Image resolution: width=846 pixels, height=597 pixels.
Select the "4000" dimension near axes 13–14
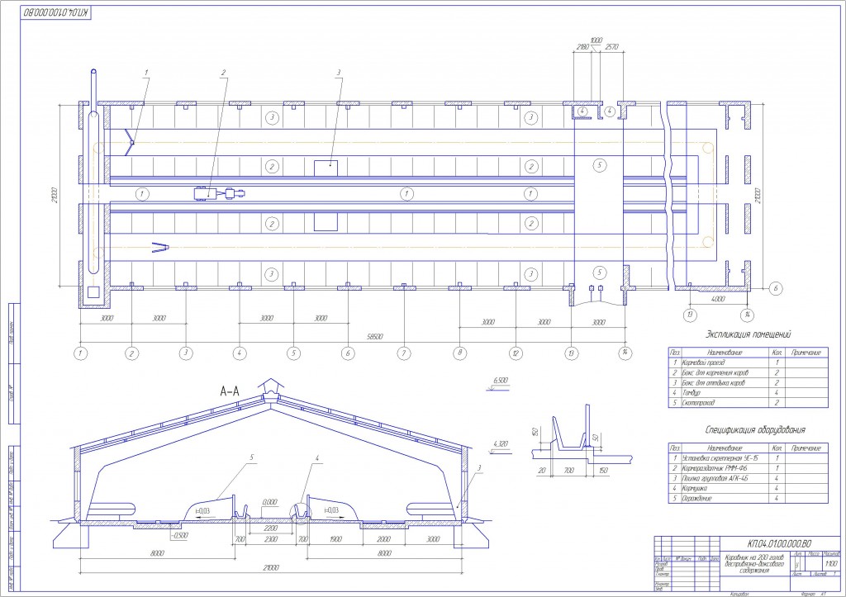718,299
